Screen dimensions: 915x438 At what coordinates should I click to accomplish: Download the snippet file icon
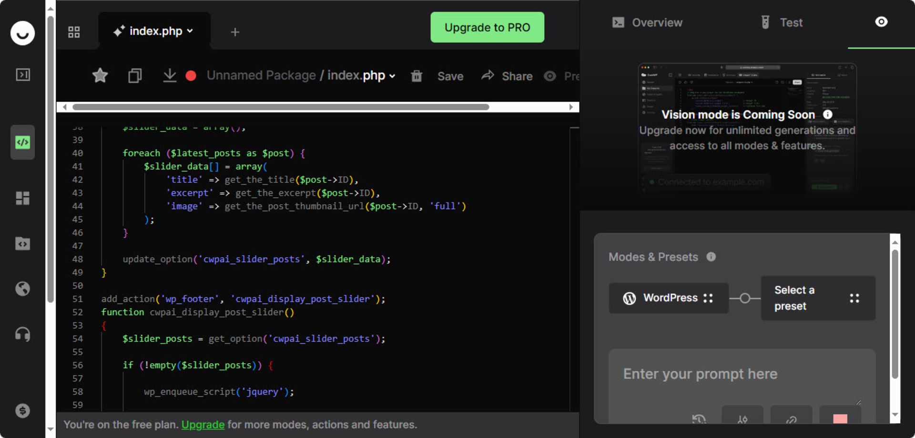point(169,75)
